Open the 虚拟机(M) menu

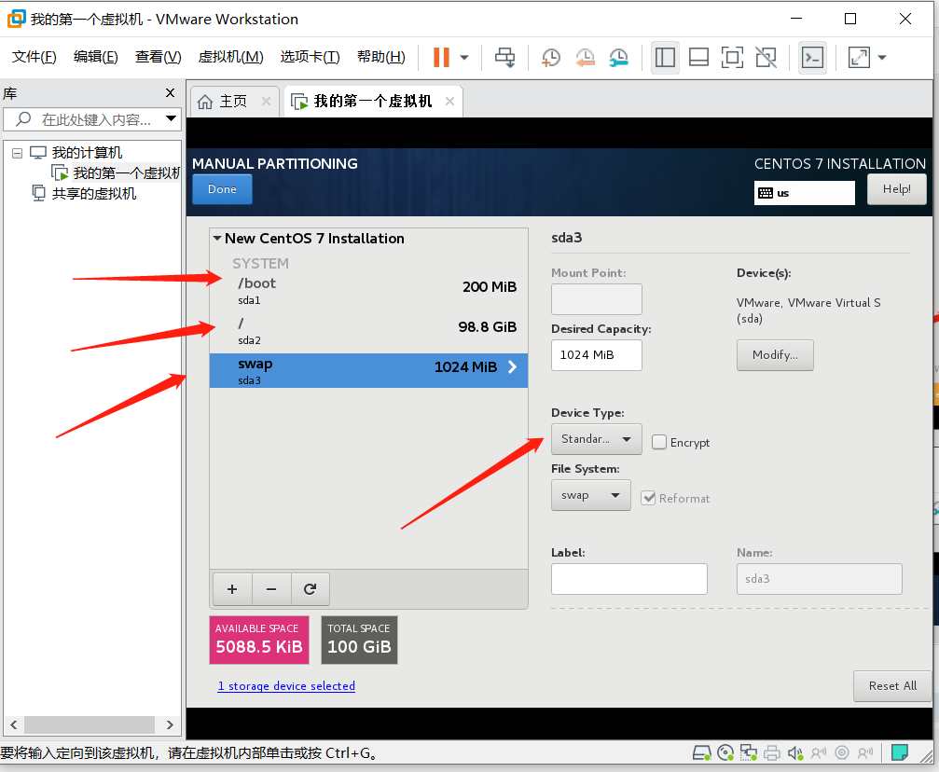[230, 57]
